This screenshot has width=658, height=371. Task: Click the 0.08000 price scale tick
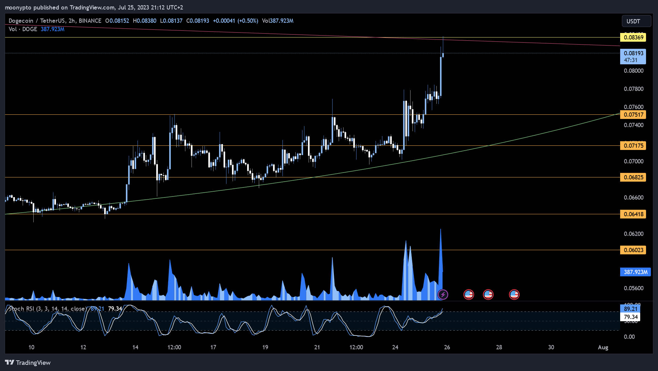(x=633, y=70)
